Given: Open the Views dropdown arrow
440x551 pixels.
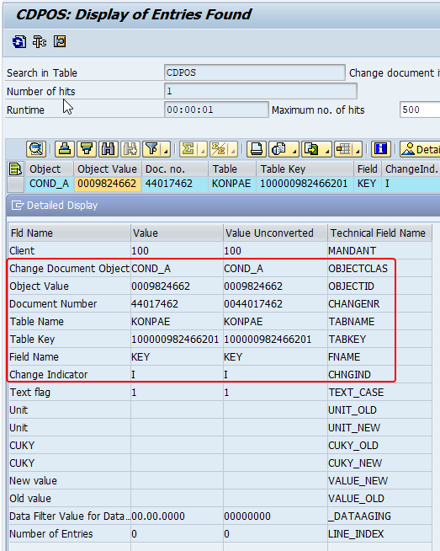Looking at the screenshot, I should 294,149.
